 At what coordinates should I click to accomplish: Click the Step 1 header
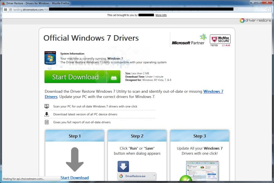(x=75, y=136)
